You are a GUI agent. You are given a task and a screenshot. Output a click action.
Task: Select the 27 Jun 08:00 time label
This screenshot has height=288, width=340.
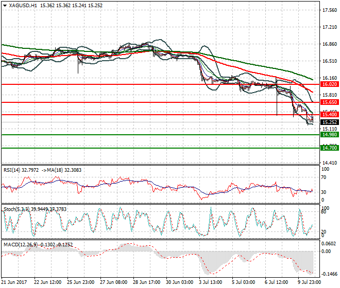pyautogui.click(x=114, y=282)
